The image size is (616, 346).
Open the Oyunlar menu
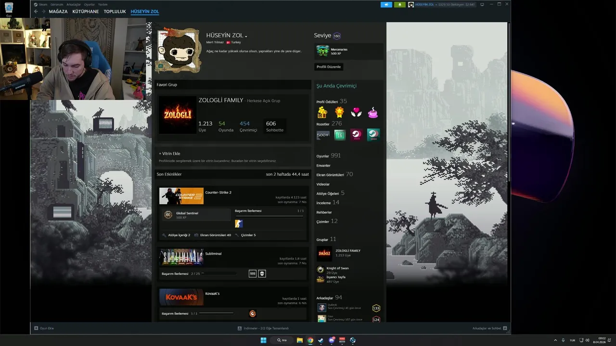click(x=90, y=4)
